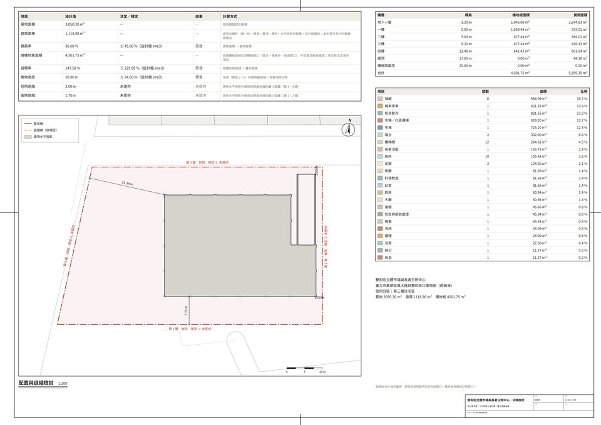Screen dimensions: 601x425
Task: Select the 護理 color swatch
Action: 380,236
